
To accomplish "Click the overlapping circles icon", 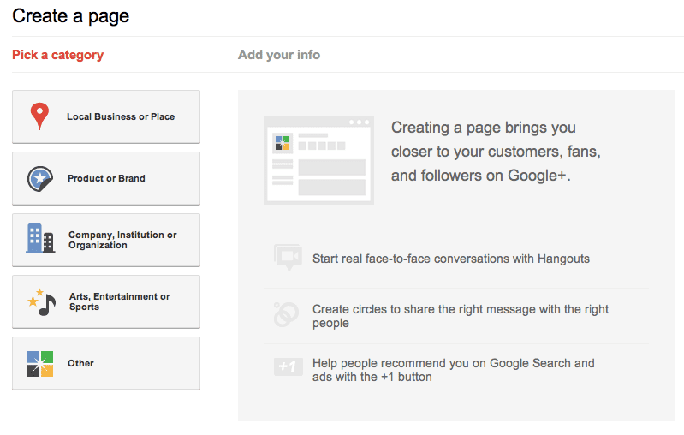I will (x=286, y=314).
